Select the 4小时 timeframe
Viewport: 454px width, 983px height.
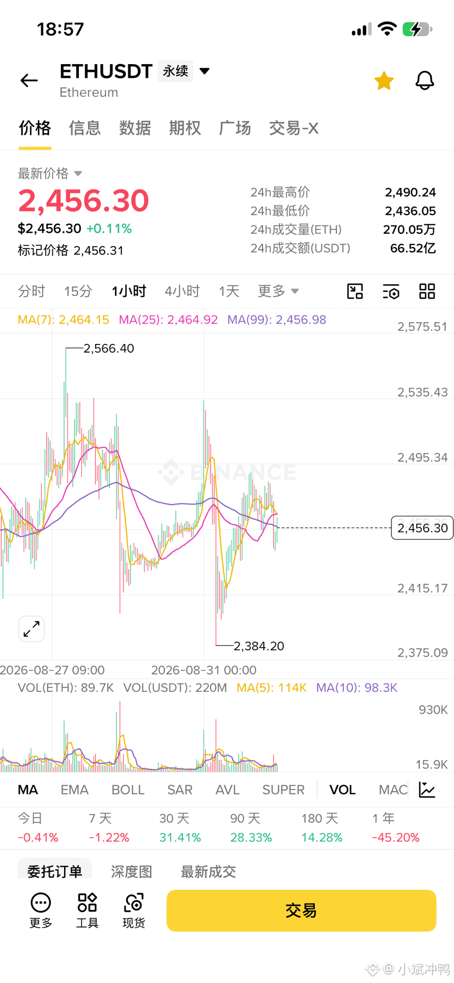click(182, 291)
